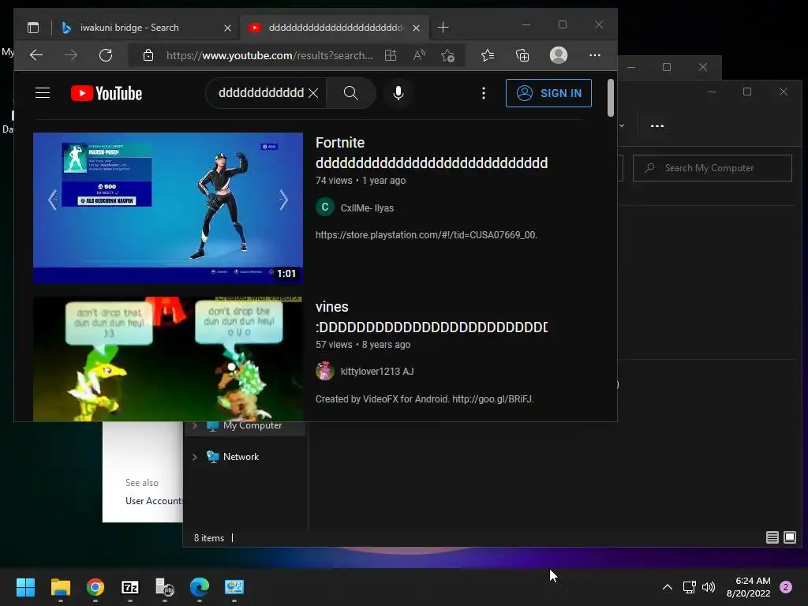Open the YouTube hamburger guide menu
The image size is (808, 606).
43,93
